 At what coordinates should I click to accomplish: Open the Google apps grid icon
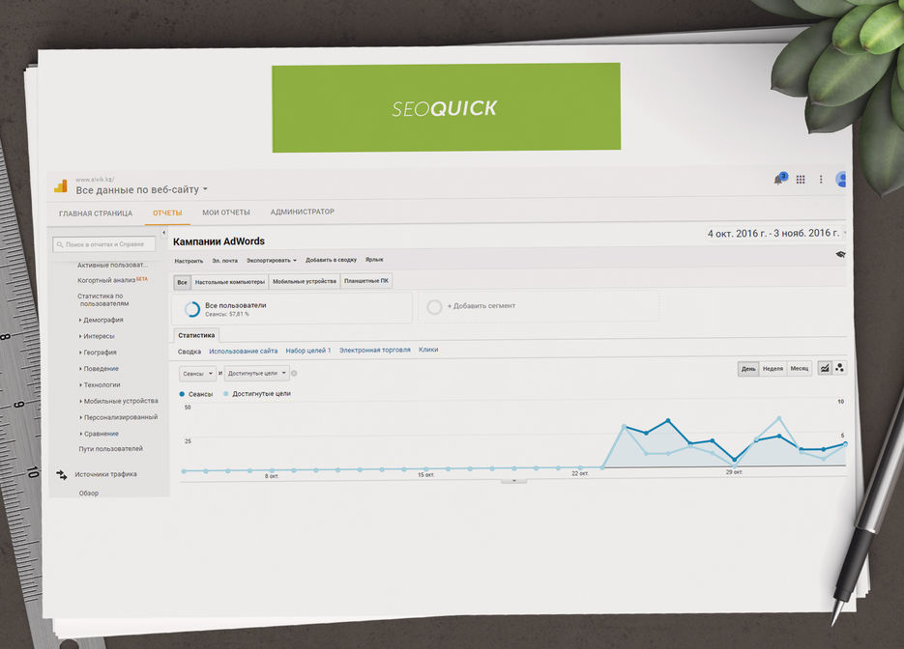(801, 180)
